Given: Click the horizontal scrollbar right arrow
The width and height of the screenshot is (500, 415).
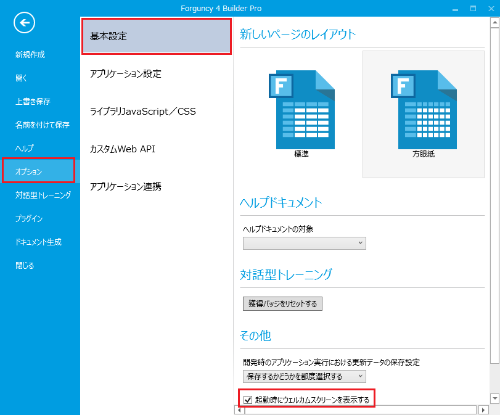Looking at the screenshot, I should click(x=483, y=409).
